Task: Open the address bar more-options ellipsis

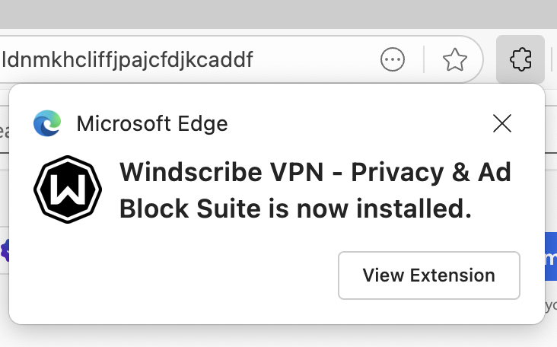Action: pos(393,59)
